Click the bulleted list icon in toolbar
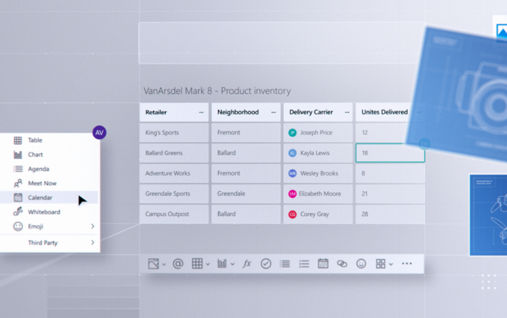Screen dimensions: 507x318 304,264
